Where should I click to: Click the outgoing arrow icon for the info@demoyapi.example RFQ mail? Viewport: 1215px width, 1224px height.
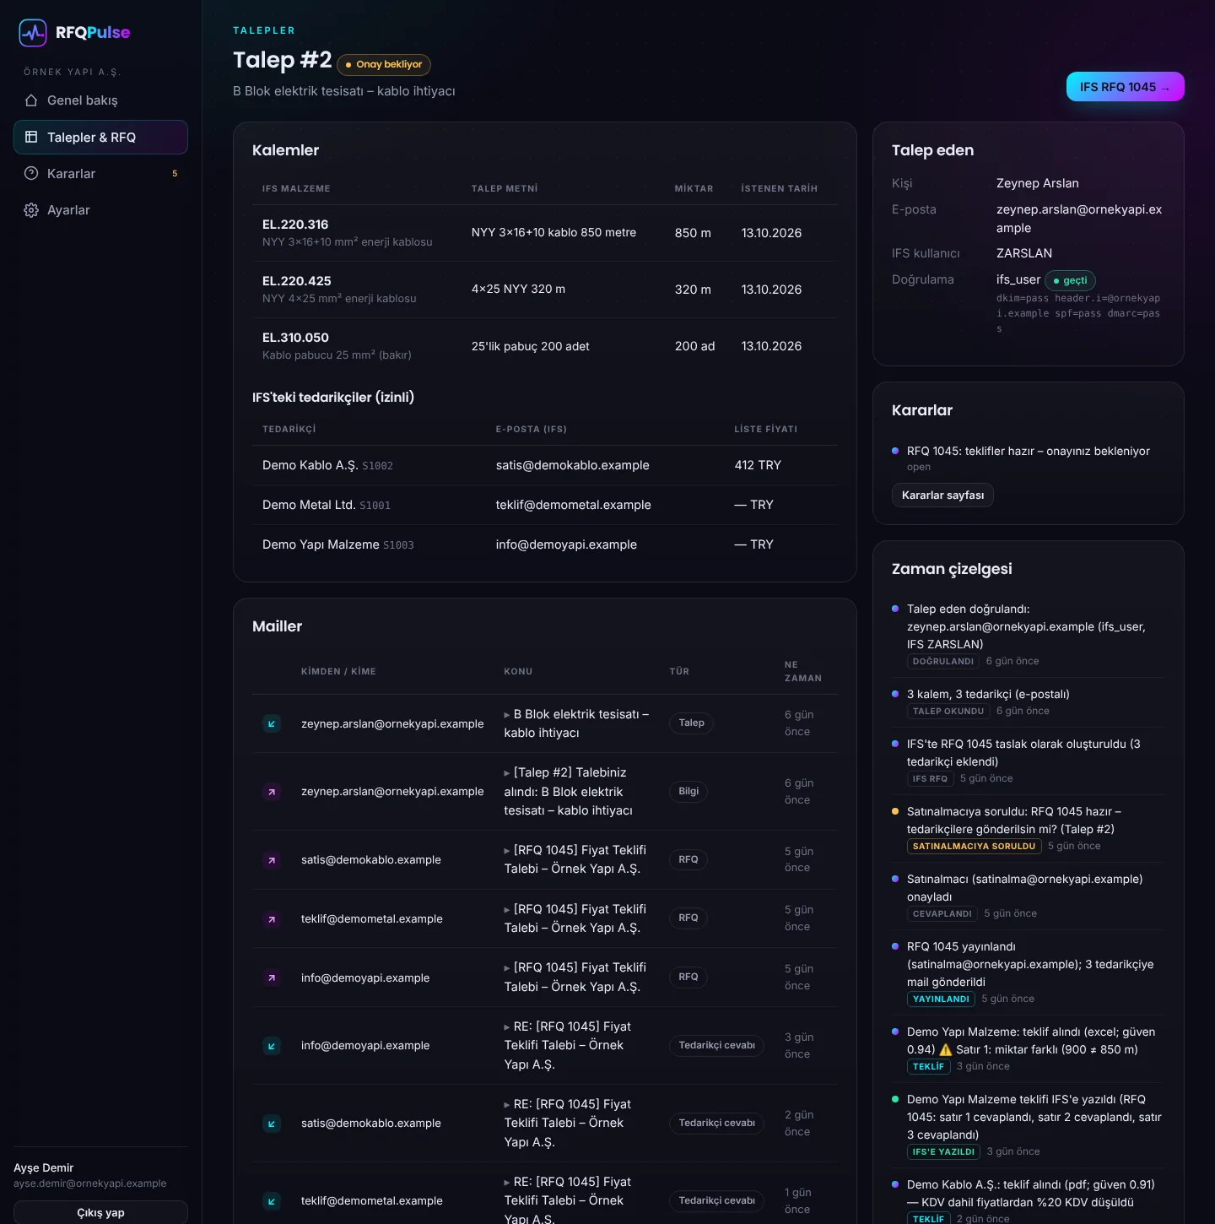click(272, 978)
